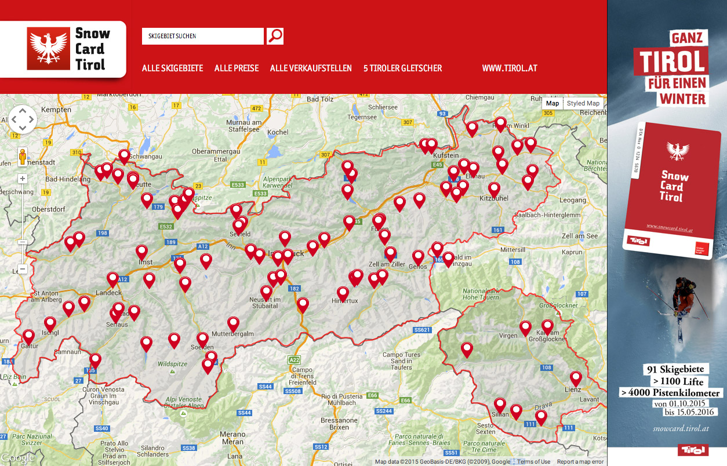The image size is (727, 466).
Task: Click the Snow Card Tirol eagle logo
Action: [48, 49]
